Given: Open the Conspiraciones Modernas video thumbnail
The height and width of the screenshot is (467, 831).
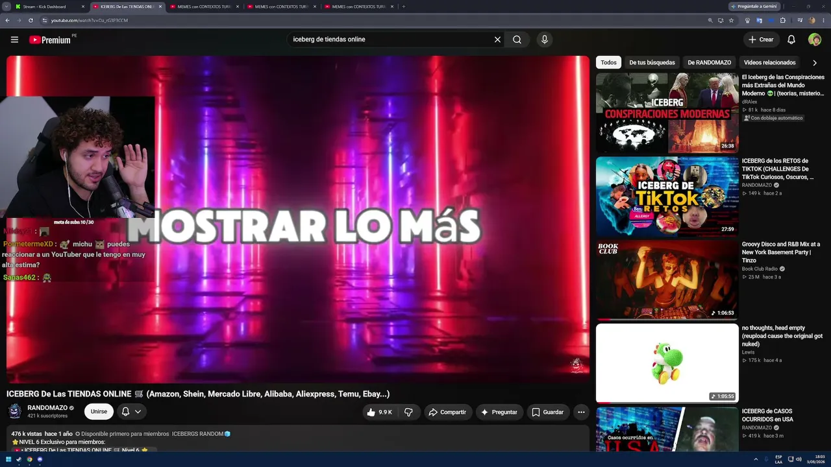Looking at the screenshot, I should 667,113.
